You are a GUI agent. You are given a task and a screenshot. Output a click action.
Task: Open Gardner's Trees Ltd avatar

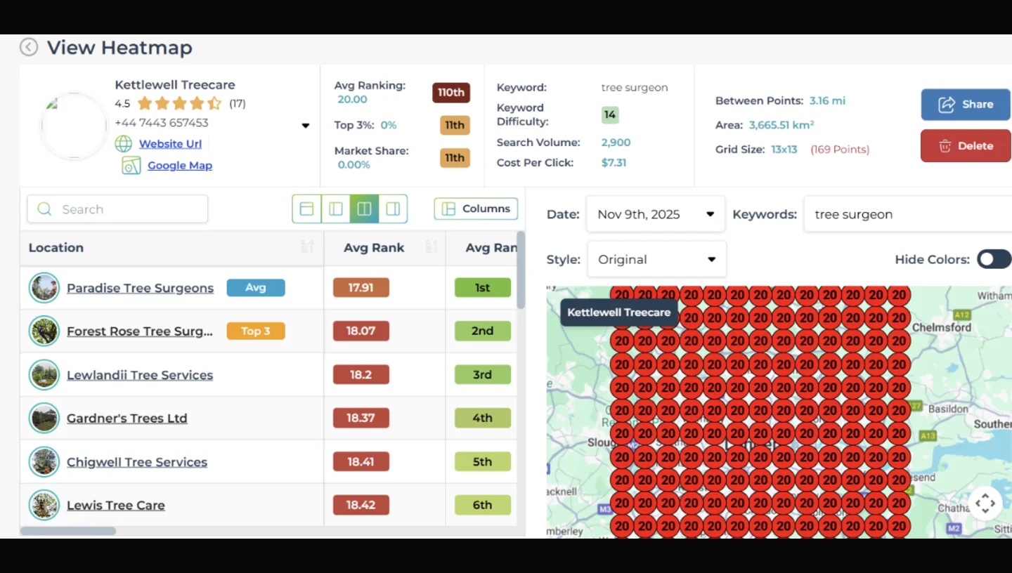(44, 419)
